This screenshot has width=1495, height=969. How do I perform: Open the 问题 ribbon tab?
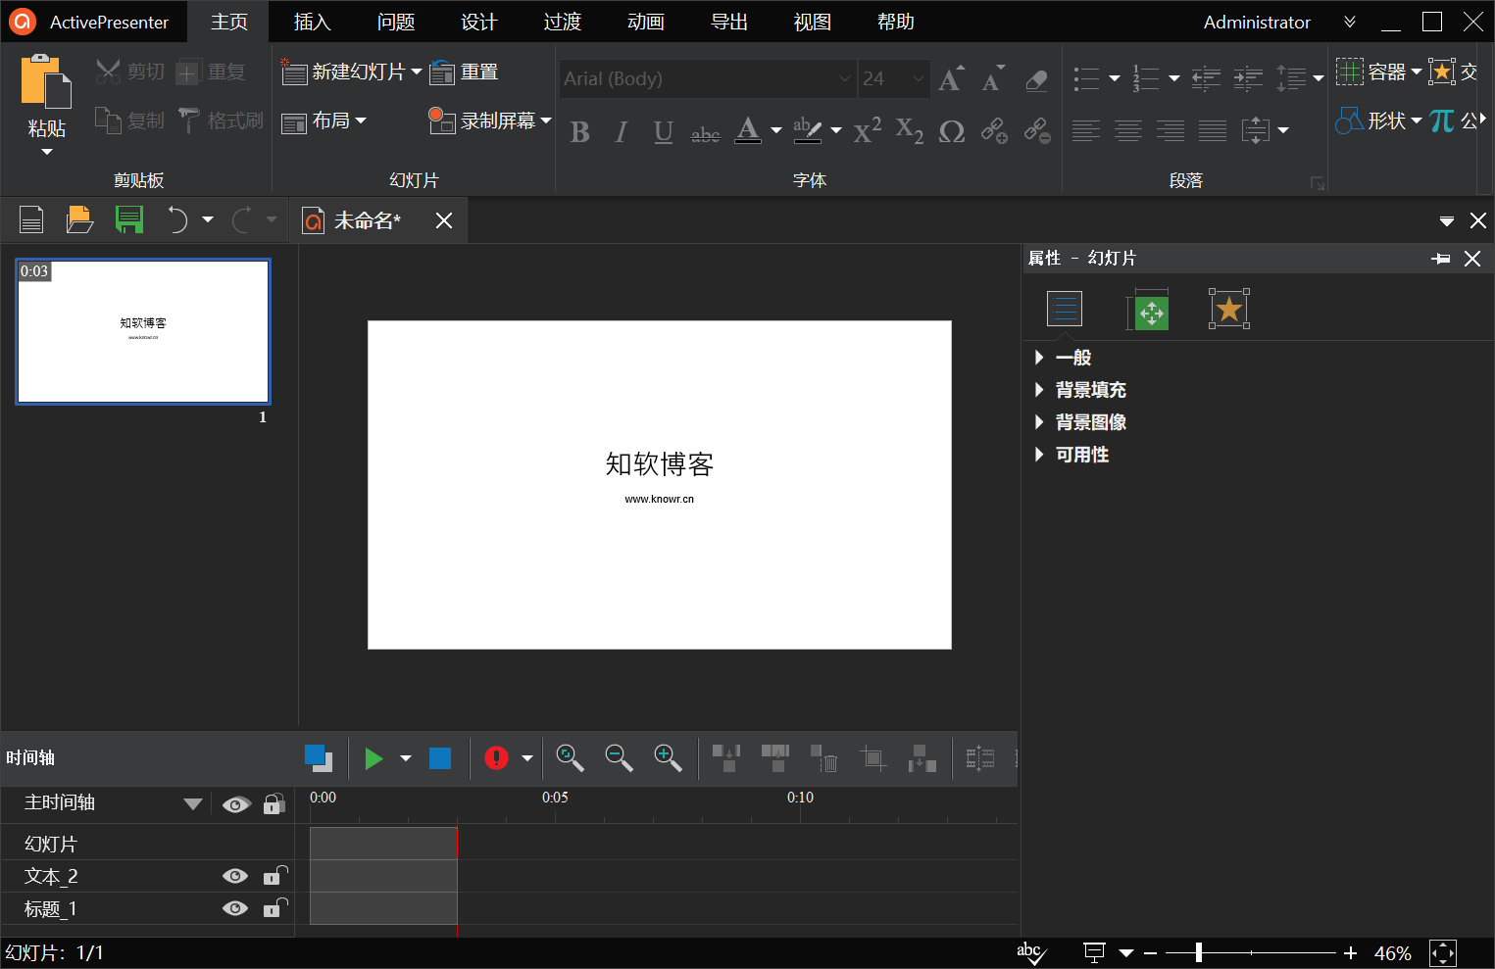[x=396, y=22]
